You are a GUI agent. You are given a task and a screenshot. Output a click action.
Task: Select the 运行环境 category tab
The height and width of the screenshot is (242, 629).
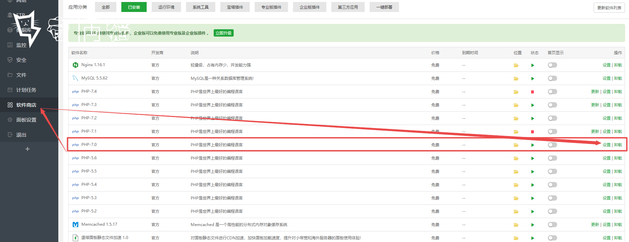tap(166, 7)
